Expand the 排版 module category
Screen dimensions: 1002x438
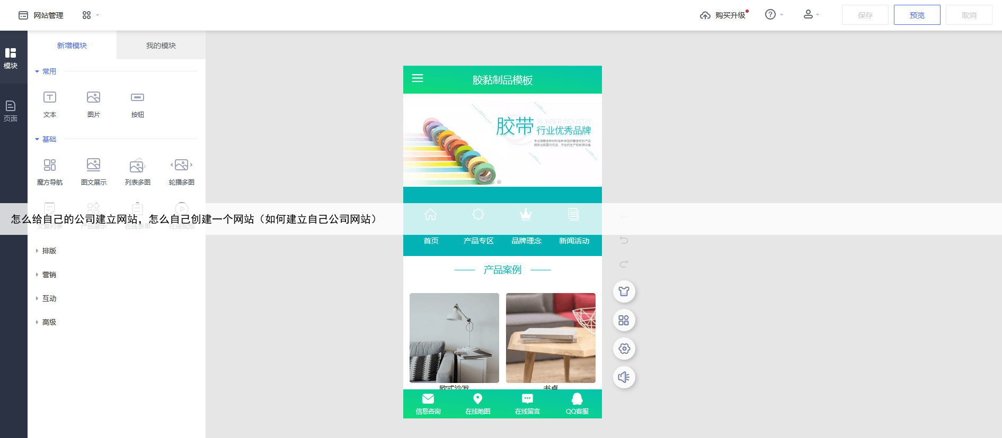click(x=49, y=251)
